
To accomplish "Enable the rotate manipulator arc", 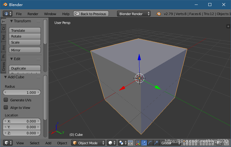I will tap(150, 143).
